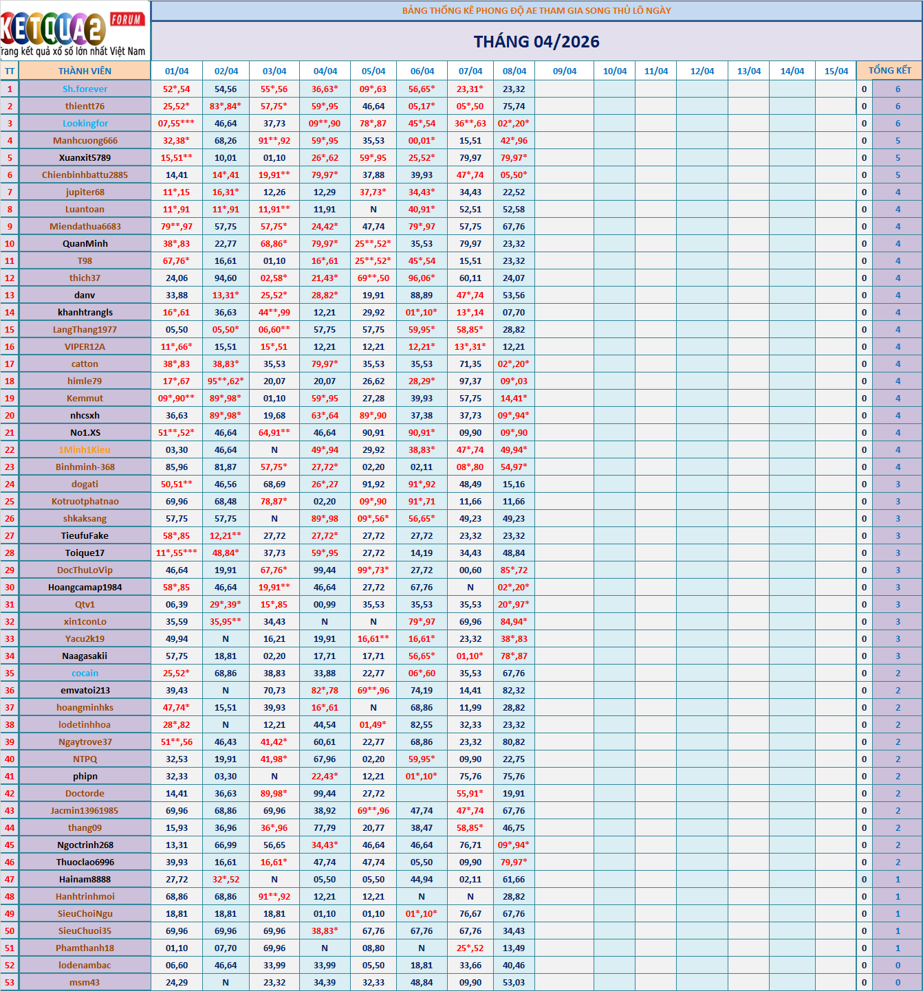Select the 12/04 date column header
Screen dimensions: 923x991
[702, 71]
